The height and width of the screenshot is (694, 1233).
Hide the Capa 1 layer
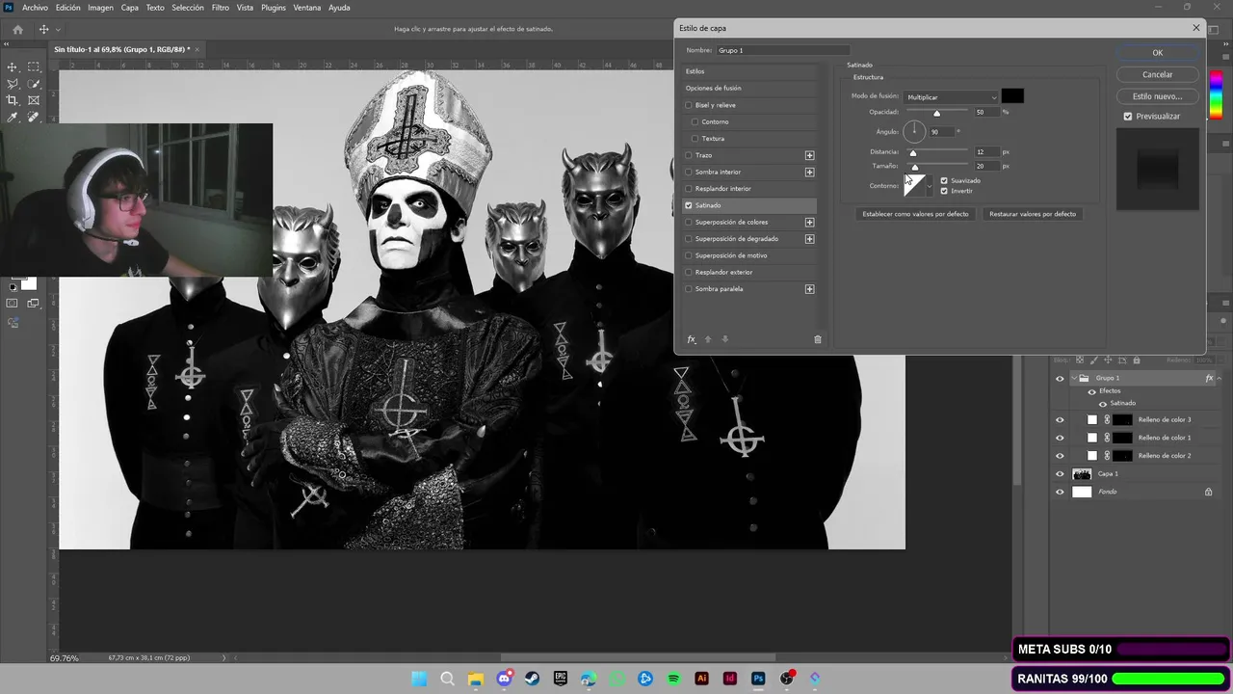tap(1060, 474)
